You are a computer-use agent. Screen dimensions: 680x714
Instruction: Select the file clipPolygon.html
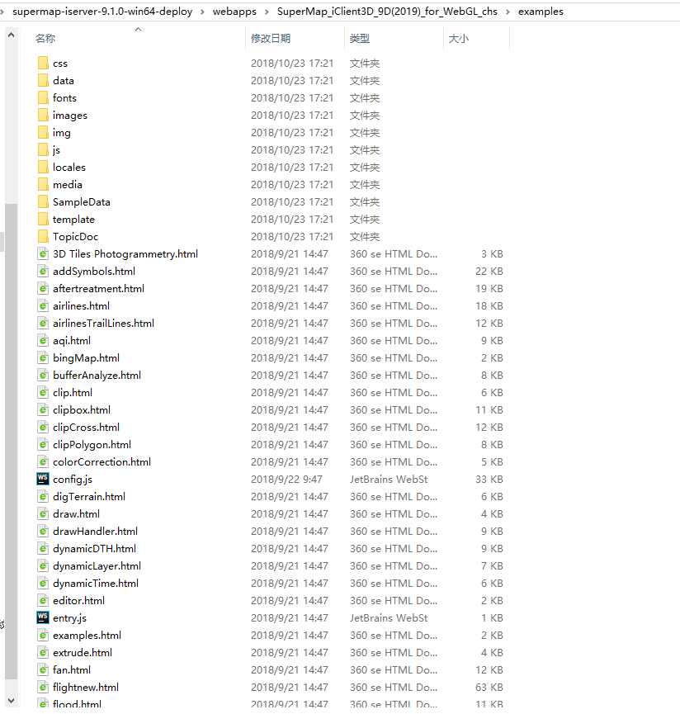(x=92, y=444)
